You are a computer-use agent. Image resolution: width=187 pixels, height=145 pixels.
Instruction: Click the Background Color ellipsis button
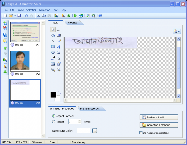point(94,131)
